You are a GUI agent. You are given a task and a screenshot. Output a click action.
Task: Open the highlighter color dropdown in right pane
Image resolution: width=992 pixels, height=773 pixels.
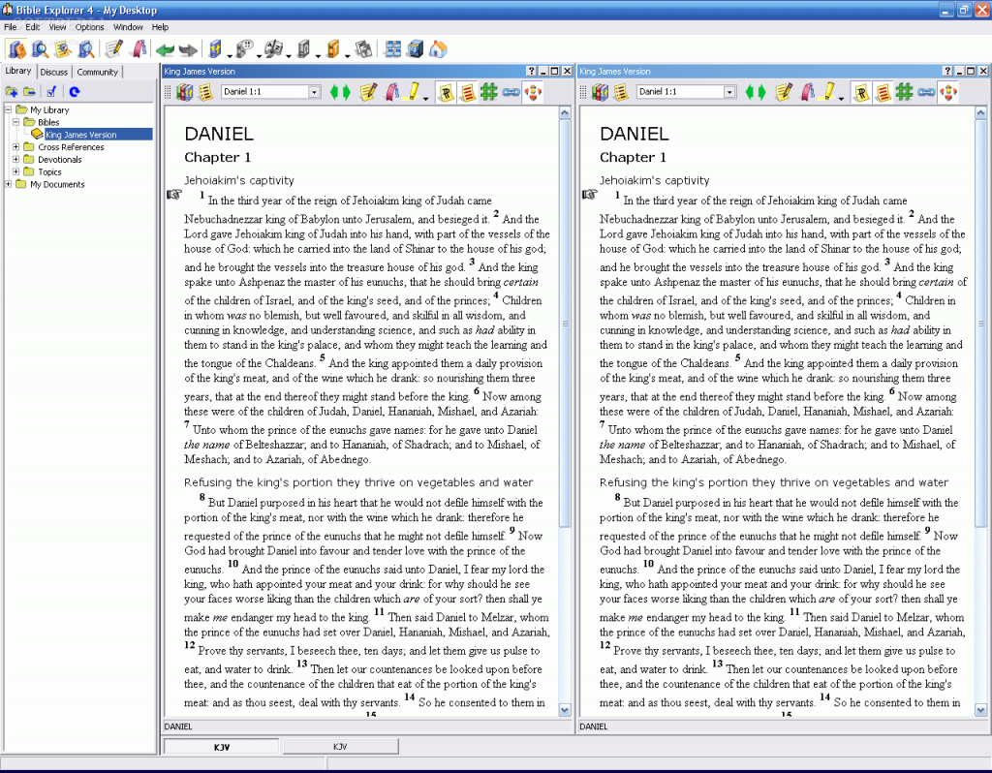coord(842,96)
